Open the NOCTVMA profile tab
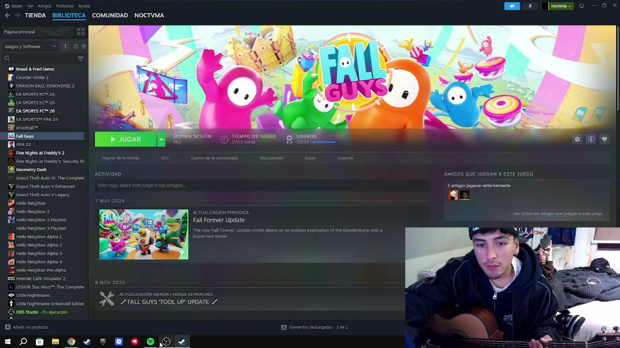 point(149,15)
